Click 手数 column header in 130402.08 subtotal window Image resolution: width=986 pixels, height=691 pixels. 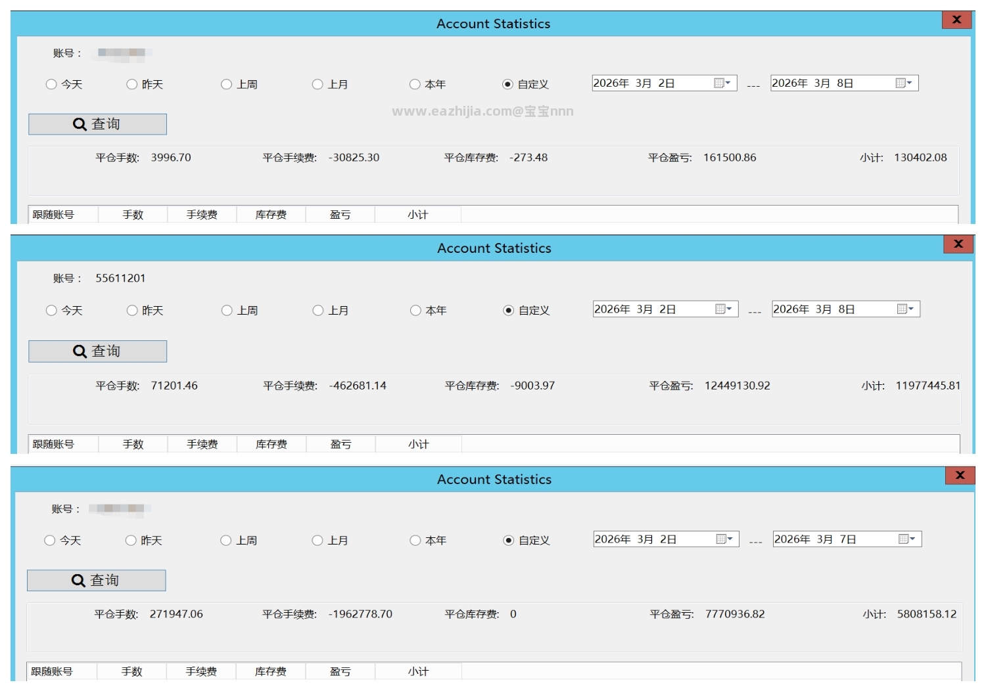(133, 215)
